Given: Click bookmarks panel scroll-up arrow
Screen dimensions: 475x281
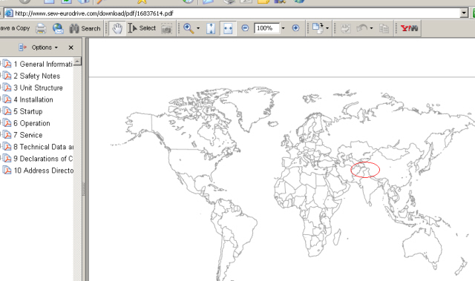Looking at the screenshot, I should click(77, 61).
